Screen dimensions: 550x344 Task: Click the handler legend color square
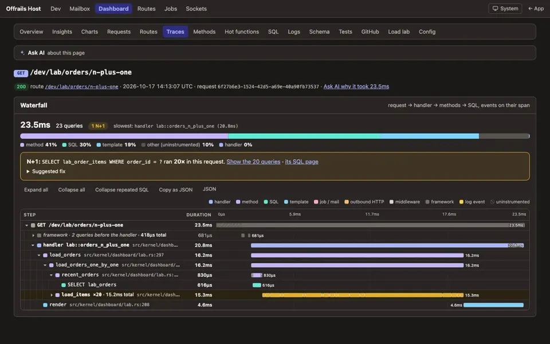click(x=211, y=202)
